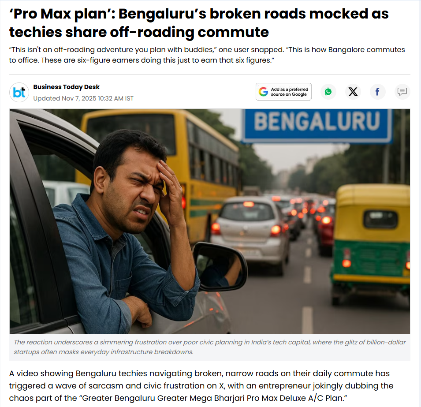Viewport: 421px width, 407px height.
Task: Open the Business Today Desk author page
Action: pyautogui.click(x=66, y=87)
